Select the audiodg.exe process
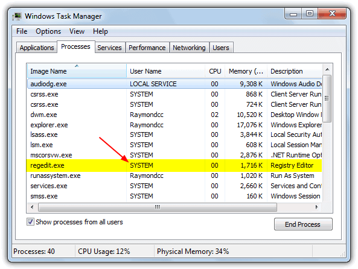 point(174,84)
